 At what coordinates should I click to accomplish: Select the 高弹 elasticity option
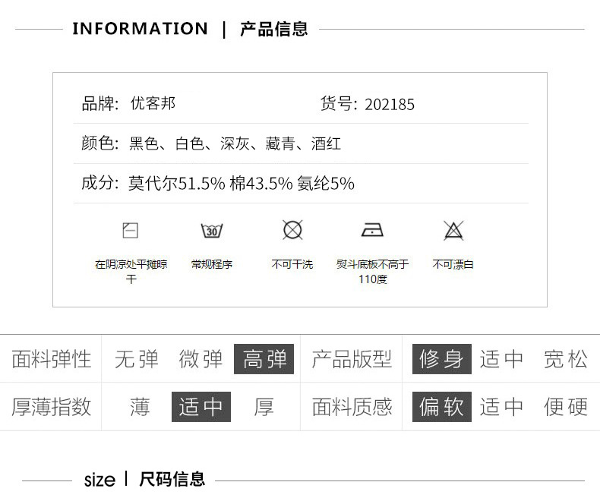[x=264, y=359]
